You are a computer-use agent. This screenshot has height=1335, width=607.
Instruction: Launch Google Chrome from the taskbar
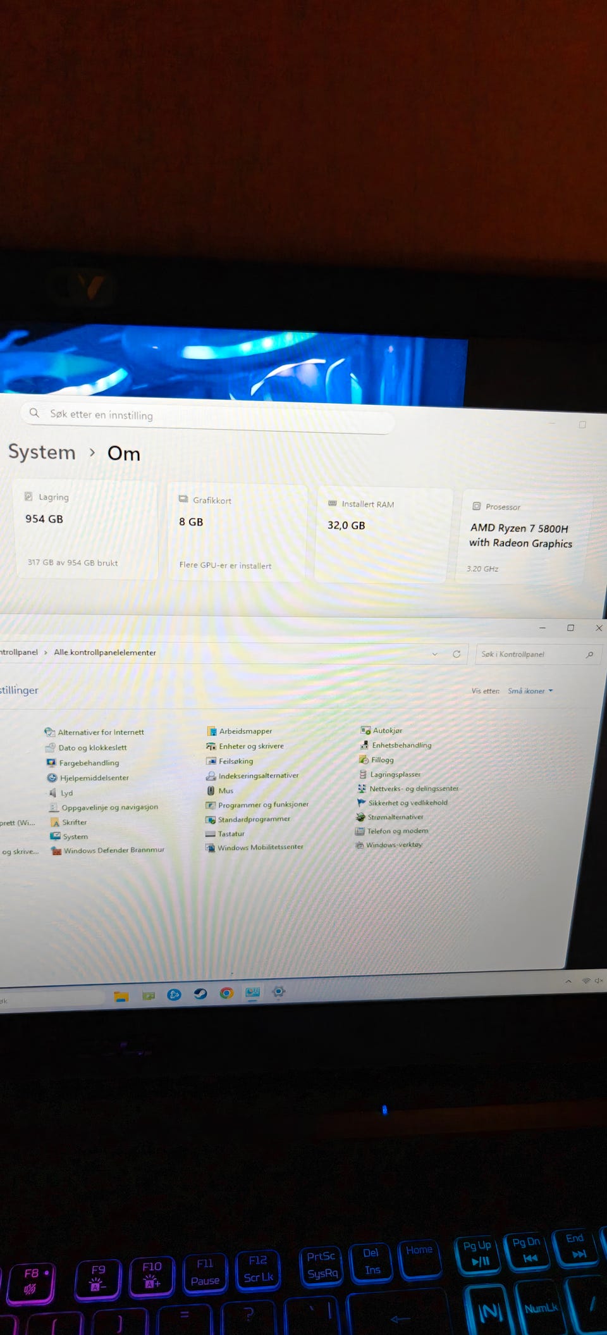click(x=226, y=993)
